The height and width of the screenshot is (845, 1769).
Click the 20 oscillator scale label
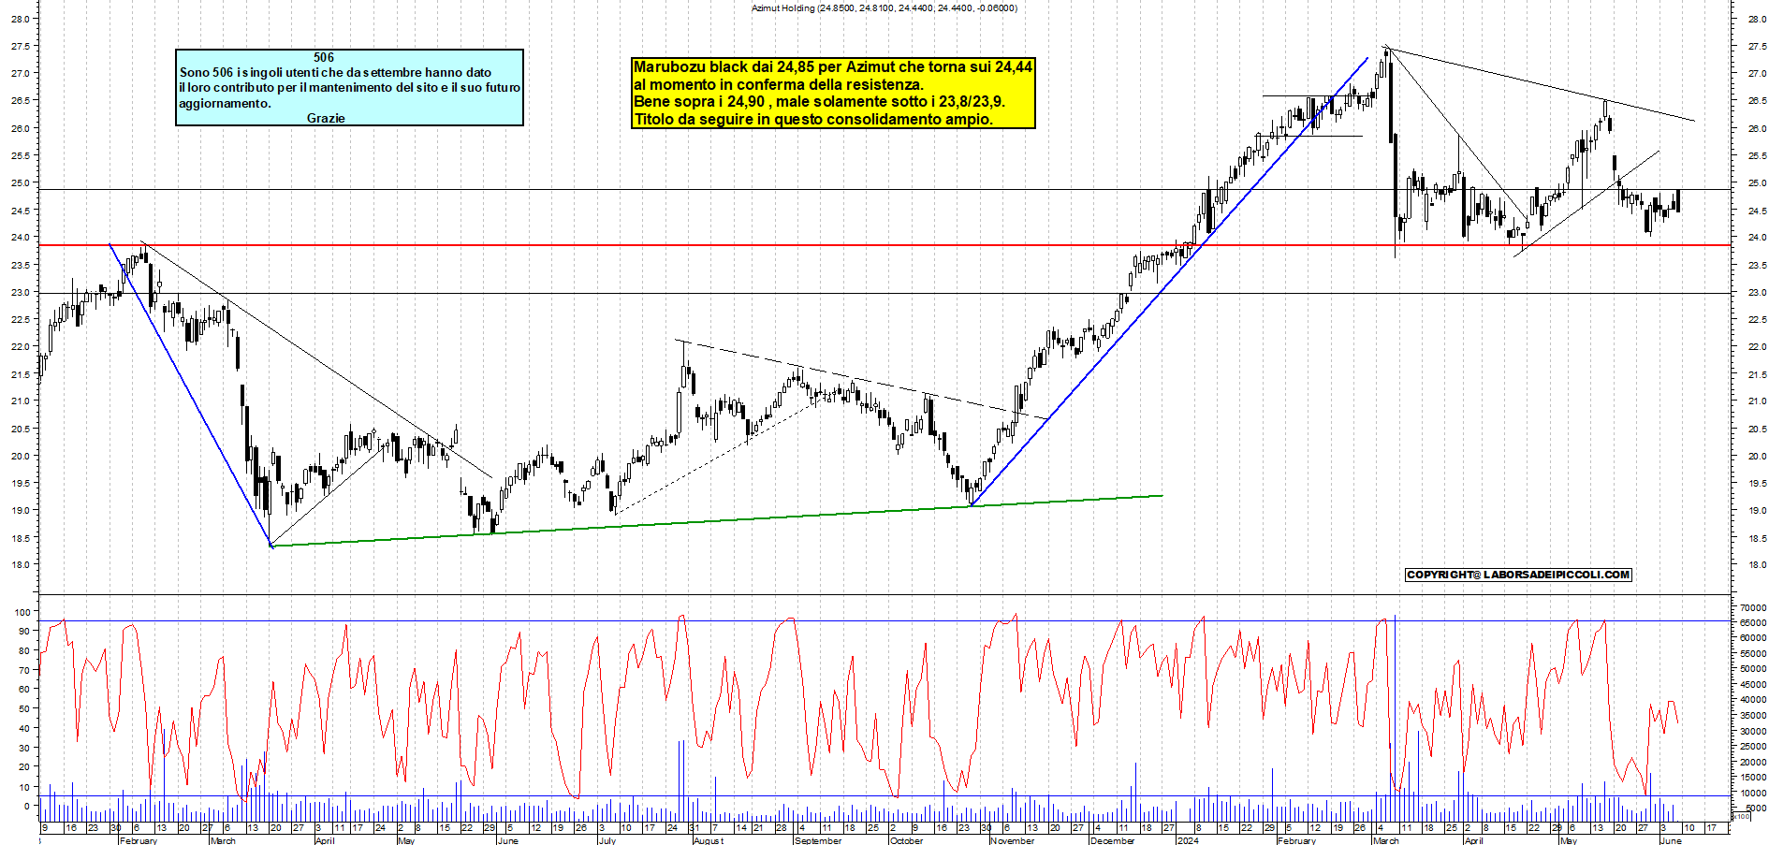[22, 766]
